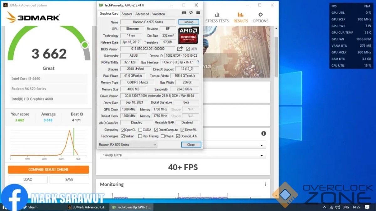The width and height of the screenshot is (376, 211).
Task: Click the Driver Version field
Action: tap(159, 96)
